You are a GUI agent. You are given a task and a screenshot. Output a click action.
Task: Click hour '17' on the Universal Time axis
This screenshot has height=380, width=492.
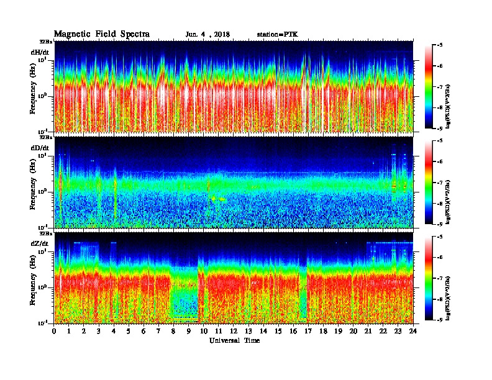308,332
